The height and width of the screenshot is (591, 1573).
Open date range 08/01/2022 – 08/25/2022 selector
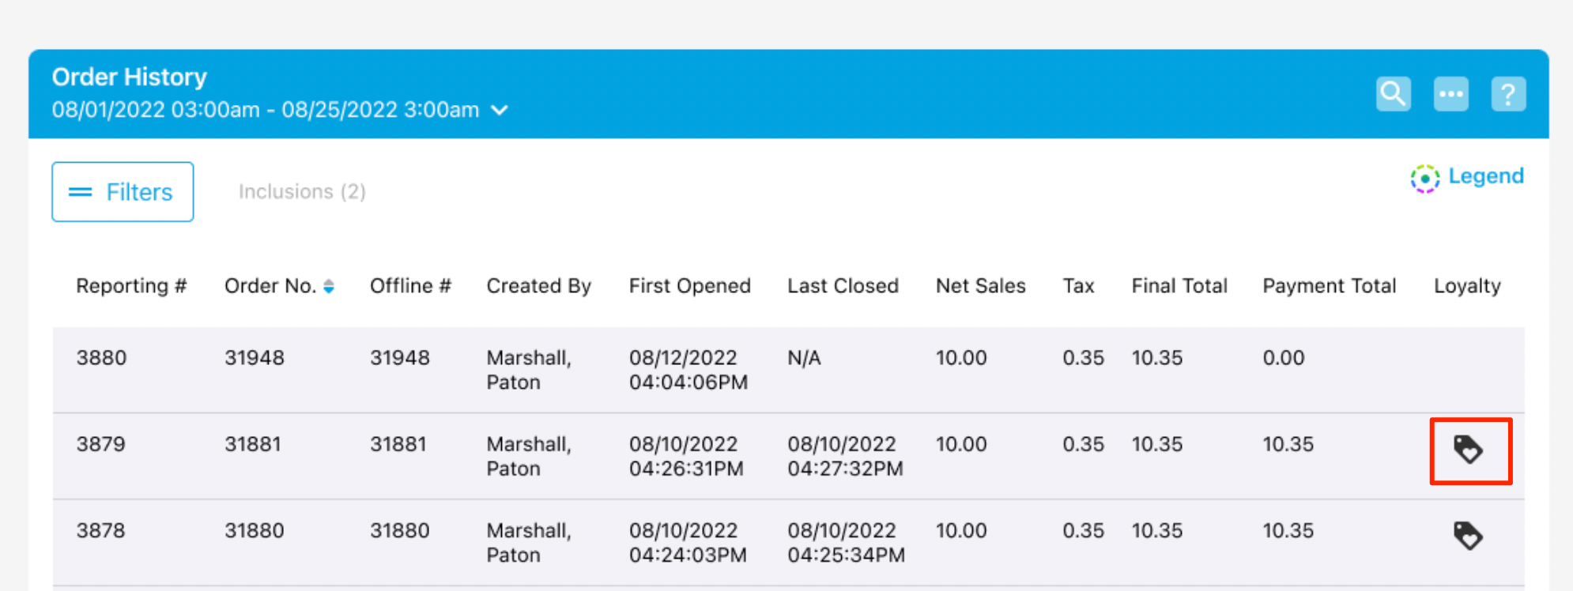[266, 110]
